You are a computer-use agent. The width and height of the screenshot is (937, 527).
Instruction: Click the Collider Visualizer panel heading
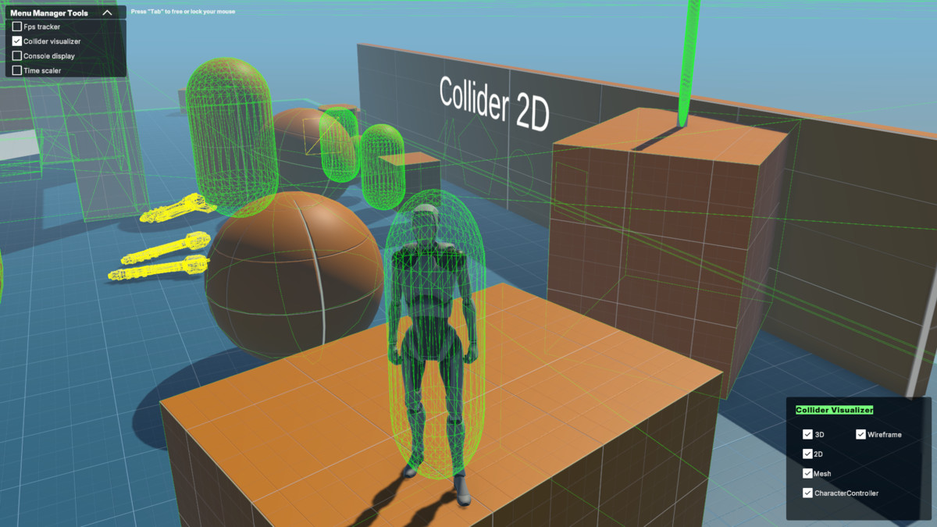[x=835, y=410]
